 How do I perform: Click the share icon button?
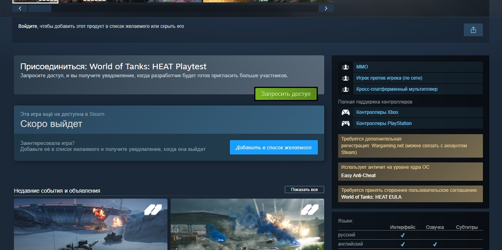[473, 30]
